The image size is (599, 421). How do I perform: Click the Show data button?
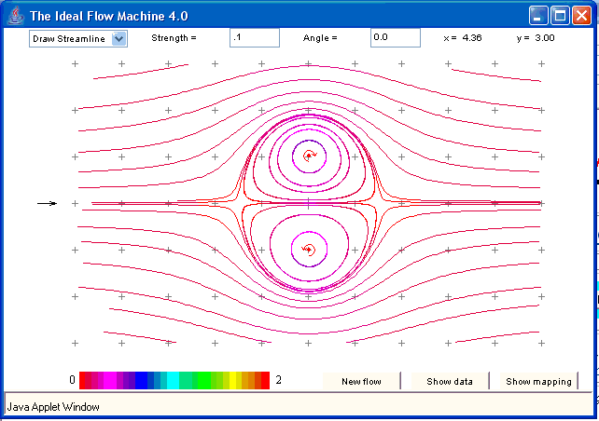450,381
